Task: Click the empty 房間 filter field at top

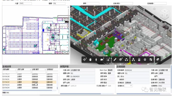Action: click(x=93, y=3)
